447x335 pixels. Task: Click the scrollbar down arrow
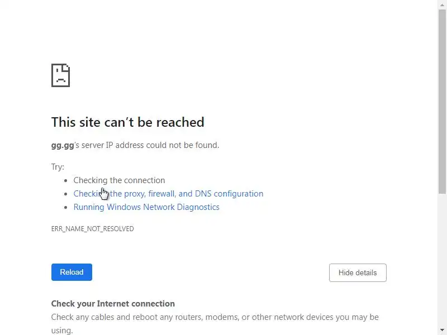pos(442,330)
